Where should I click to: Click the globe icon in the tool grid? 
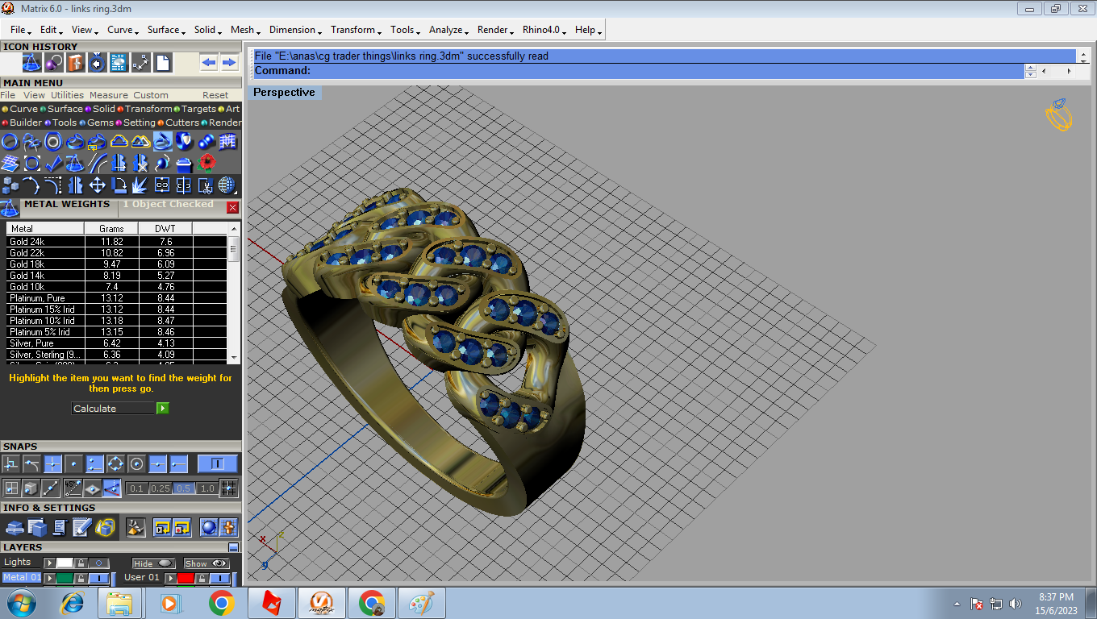227,186
